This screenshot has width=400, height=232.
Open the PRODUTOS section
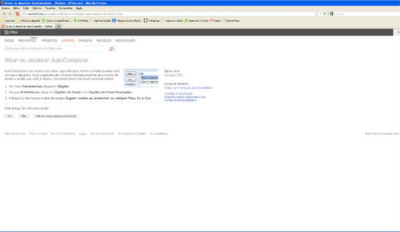coord(49,40)
